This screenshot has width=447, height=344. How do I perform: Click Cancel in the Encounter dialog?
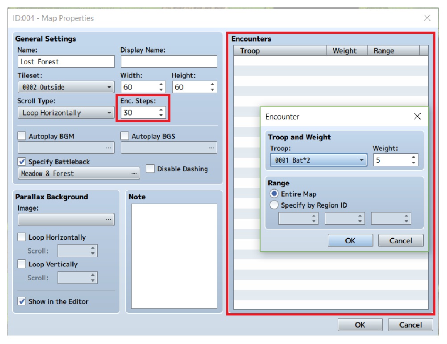pos(401,241)
